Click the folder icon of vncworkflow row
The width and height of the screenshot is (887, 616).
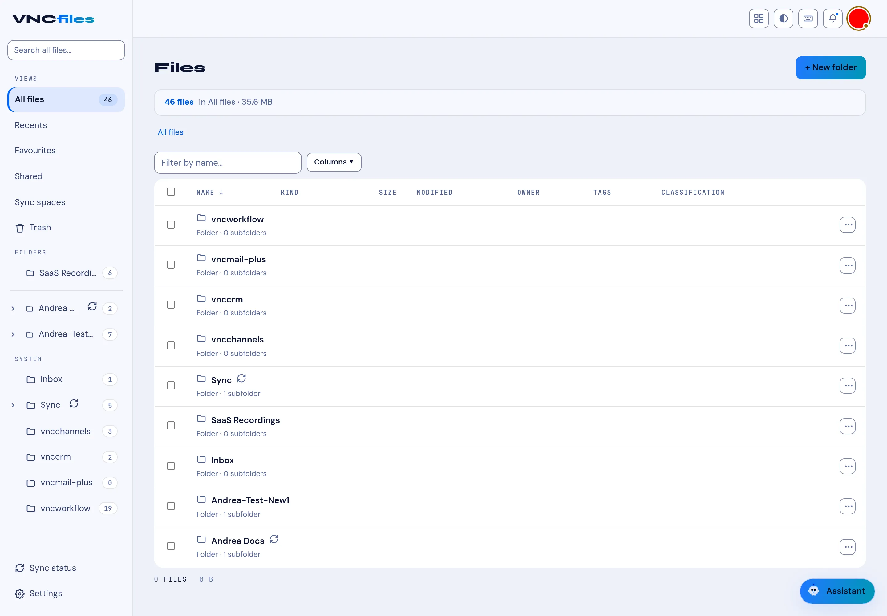tap(201, 218)
